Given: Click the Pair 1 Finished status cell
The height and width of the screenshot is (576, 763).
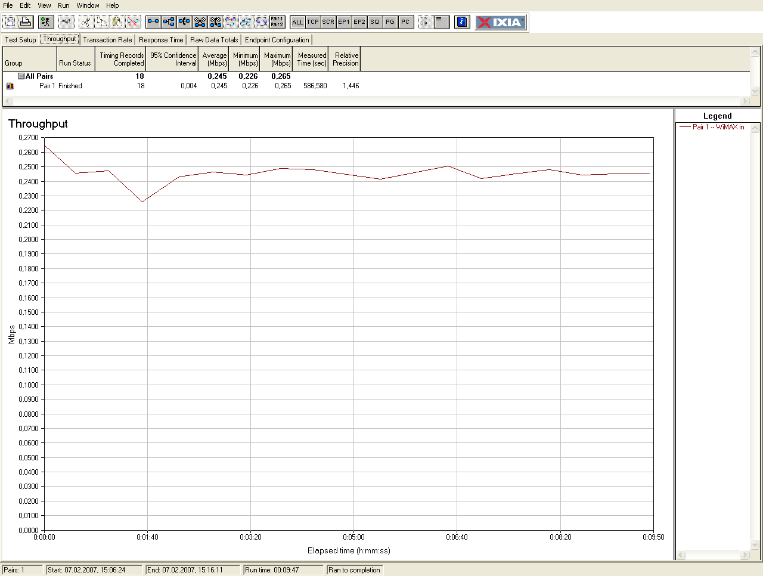Looking at the screenshot, I should (70, 86).
